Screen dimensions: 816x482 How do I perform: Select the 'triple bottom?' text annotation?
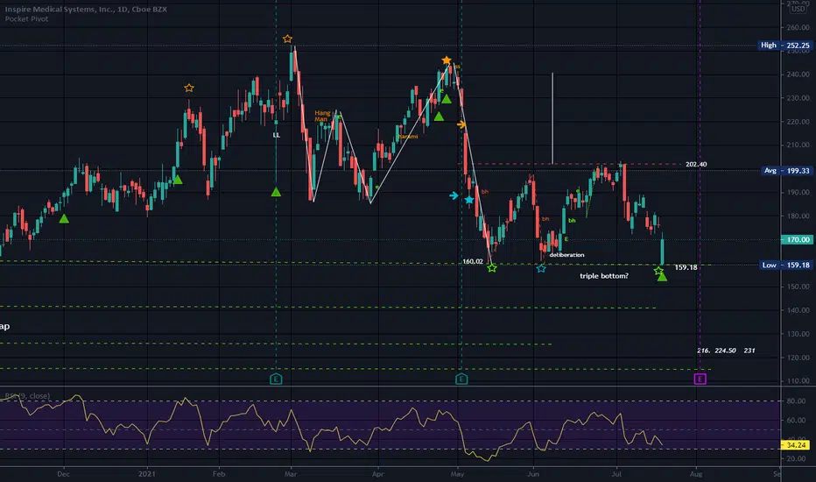coord(603,276)
